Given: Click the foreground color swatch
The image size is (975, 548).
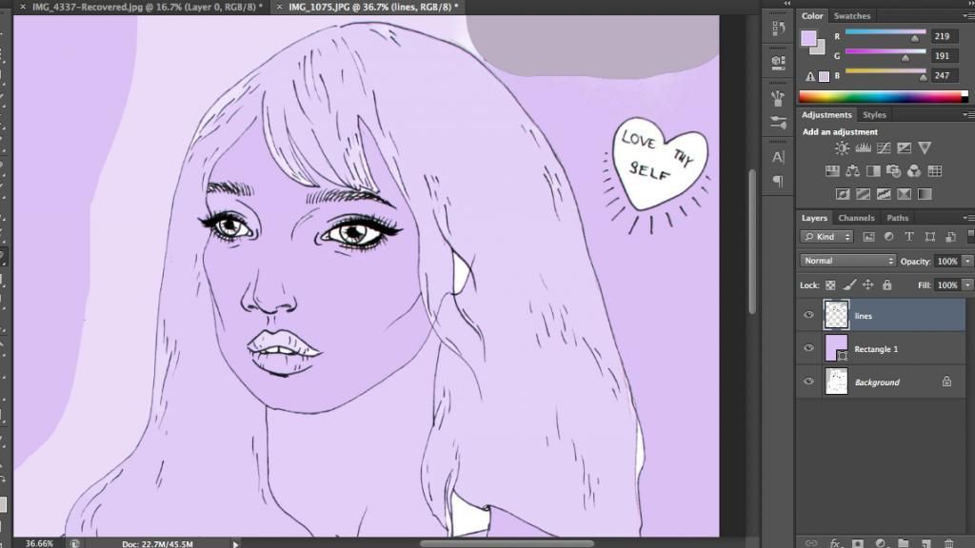Looking at the screenshot, I should coord(808,38).
